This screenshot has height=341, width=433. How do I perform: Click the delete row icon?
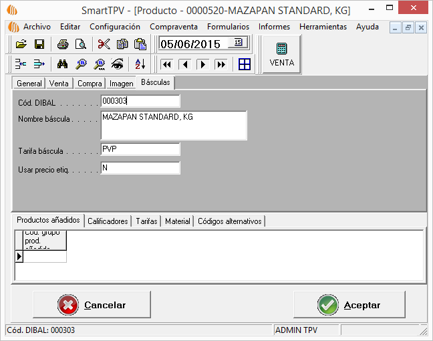coord(39,64)
